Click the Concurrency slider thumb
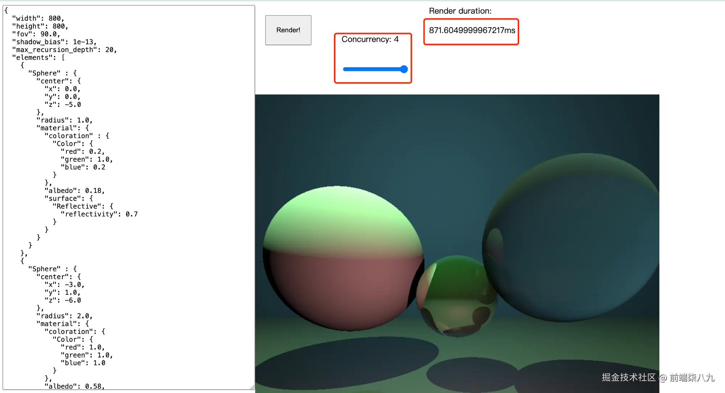 [x=404, y=69]
